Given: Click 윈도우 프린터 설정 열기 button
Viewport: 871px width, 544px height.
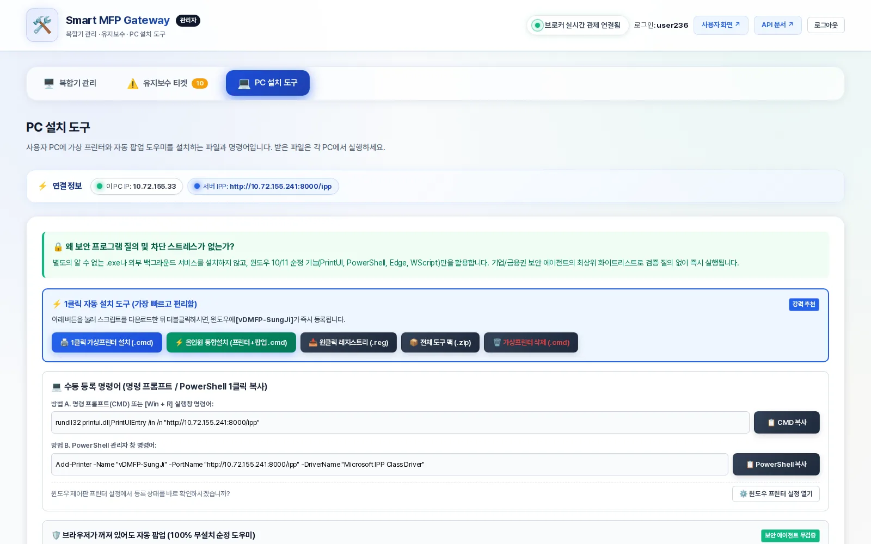Looking at the screenshot, I should pos(776,494).
